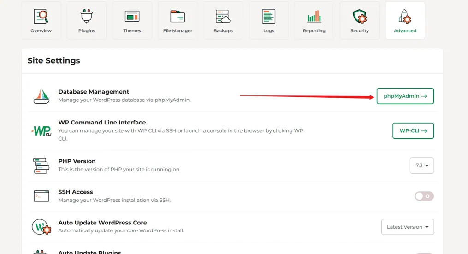Viewport: 468px width, 254px height.
Task: Click the SSH Access terminal icon
Action: point(41,196)
